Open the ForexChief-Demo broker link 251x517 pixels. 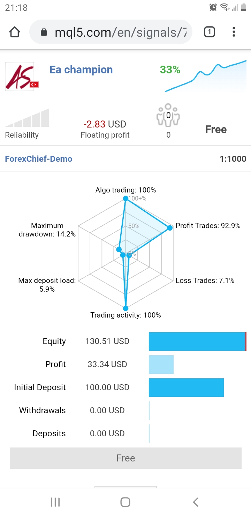tap(39, 159)
